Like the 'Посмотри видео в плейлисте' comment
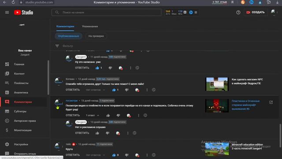Screen dimensions: 282x159 [108, 115]
